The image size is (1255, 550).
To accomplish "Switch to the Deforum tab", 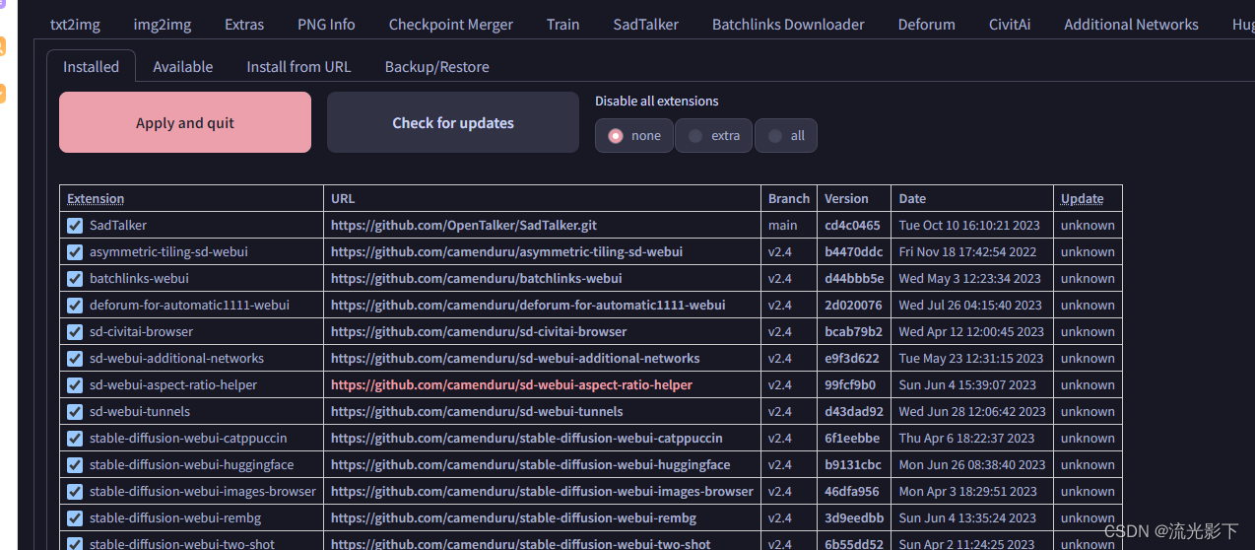I will (x=927, y=25).
